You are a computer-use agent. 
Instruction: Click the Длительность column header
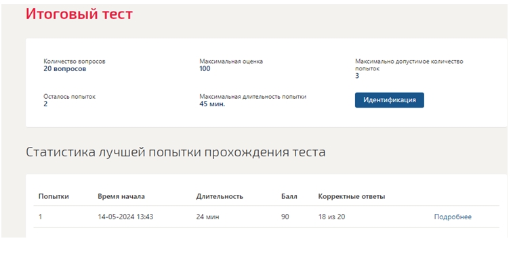coord(220,196)
